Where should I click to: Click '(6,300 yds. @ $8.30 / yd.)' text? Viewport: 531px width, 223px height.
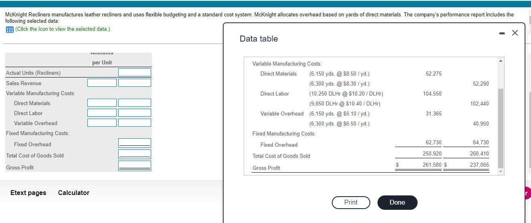pyautogui.click(x=339, y=84)
